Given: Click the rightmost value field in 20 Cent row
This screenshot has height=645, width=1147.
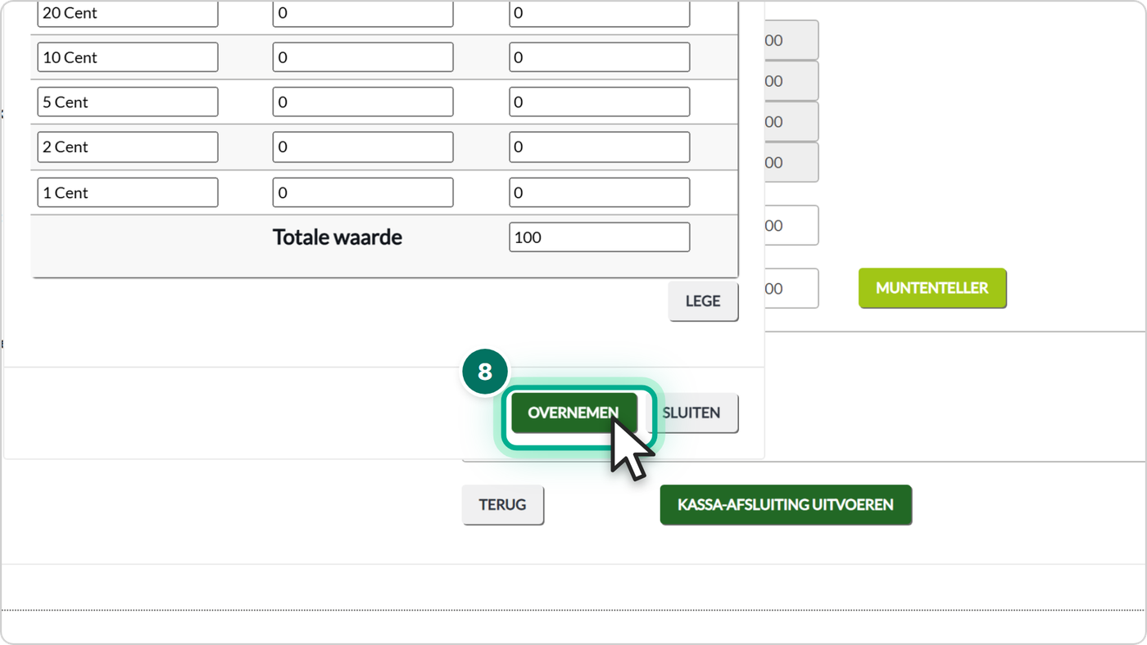Looking at the screenshot, I should coord(600,13).
